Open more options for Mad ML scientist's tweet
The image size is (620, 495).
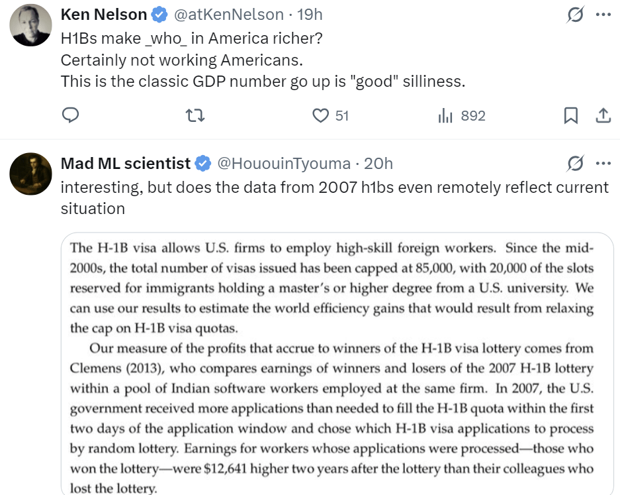603,163
